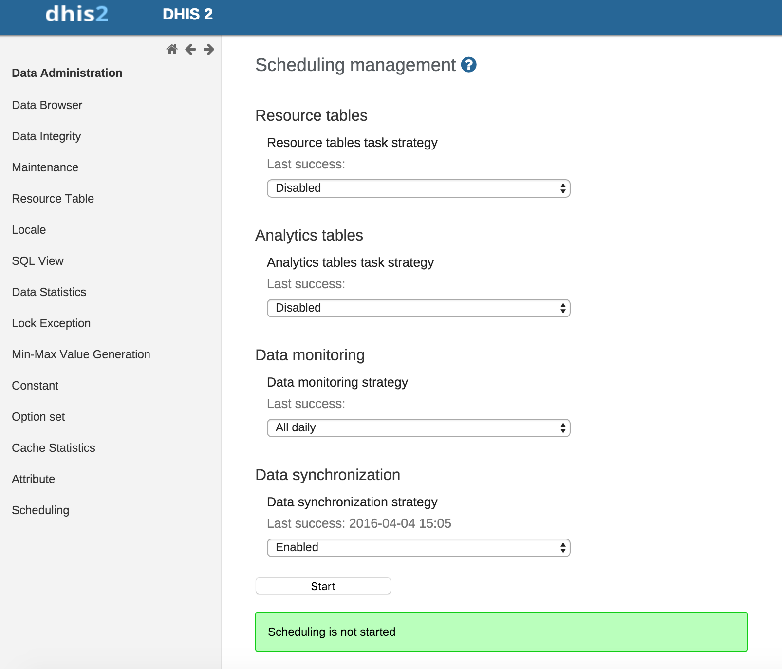Select Scheduling in the sidebar

click(x=40, y=510)
